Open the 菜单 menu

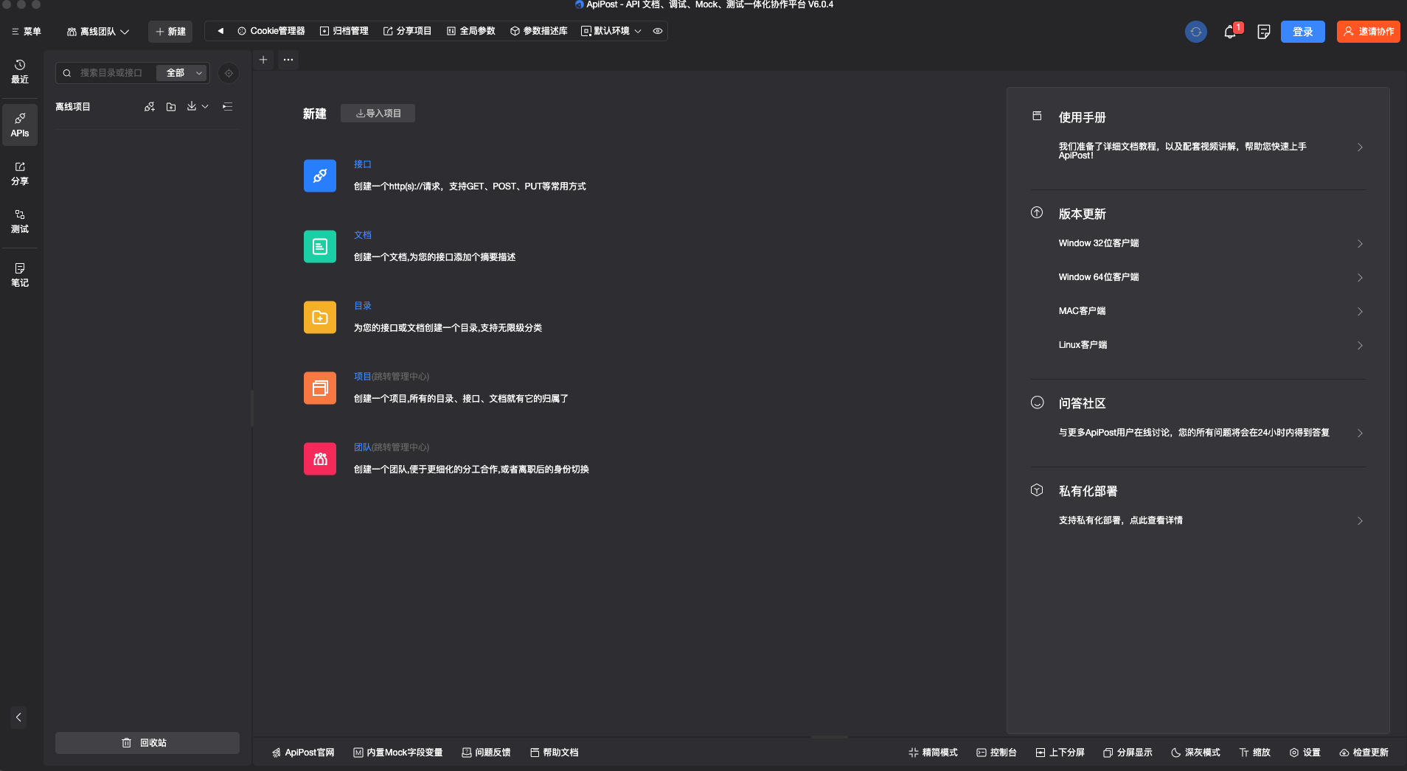(27, 32)
